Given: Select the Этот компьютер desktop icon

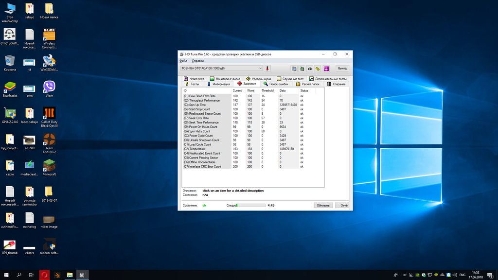Looking at the screenshot, I should click(x=10, y=13).
